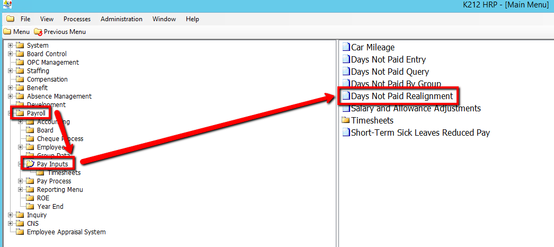Click the folder icon left of File menu
This screenshot has width=554, height=247.
[10, 19]
